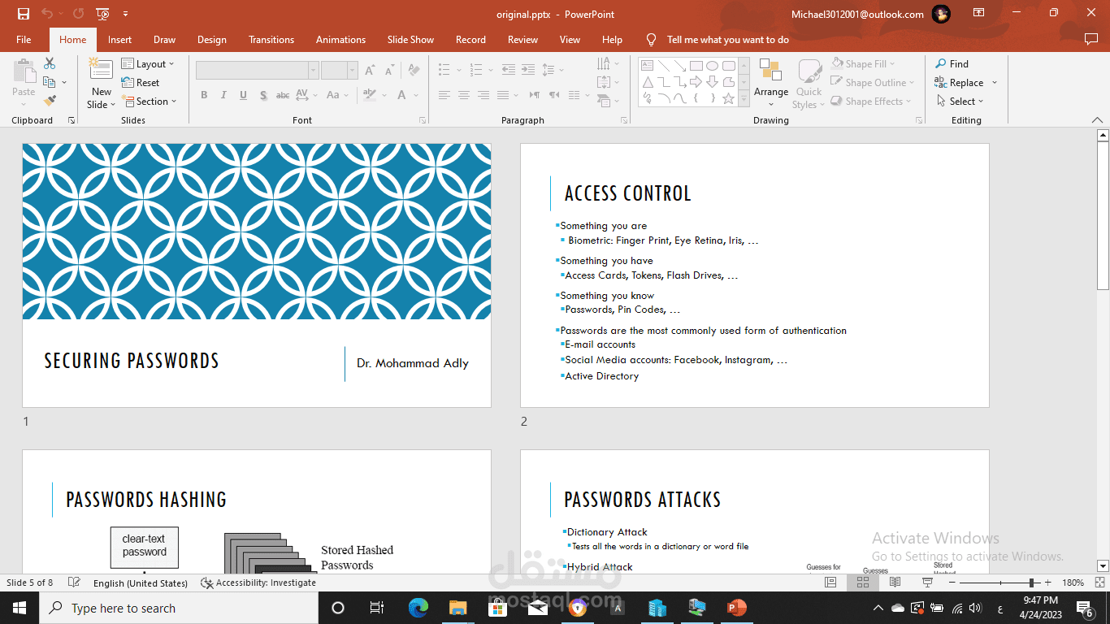Switch to Reading View in status bar

[895, 583]
